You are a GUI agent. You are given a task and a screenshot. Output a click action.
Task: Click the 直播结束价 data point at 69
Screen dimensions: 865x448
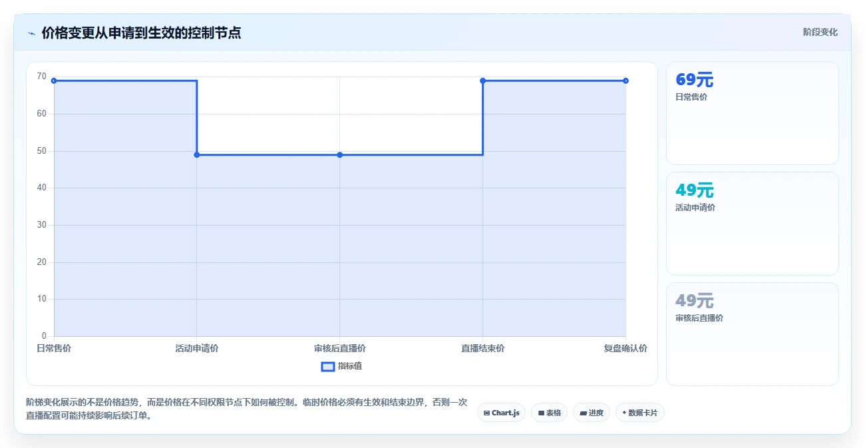tap(483, 81)
